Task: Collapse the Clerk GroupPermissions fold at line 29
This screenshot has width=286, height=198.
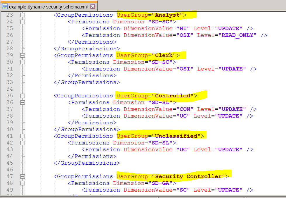Action: click(x=23, y=55)
